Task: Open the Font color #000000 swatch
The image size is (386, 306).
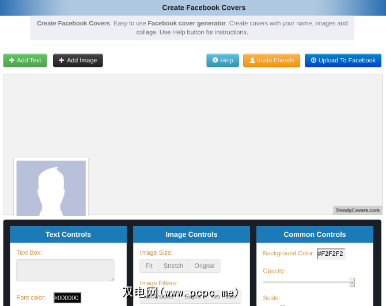Action: click(67, 298)
